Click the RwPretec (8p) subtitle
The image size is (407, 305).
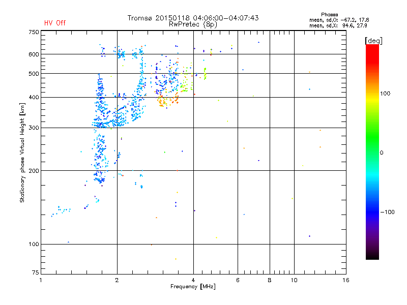[x=193, y=24]
